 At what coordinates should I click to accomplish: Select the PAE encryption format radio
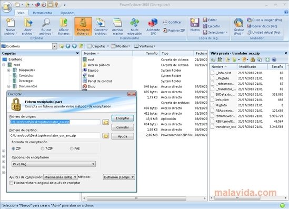[x=72, y=148]
